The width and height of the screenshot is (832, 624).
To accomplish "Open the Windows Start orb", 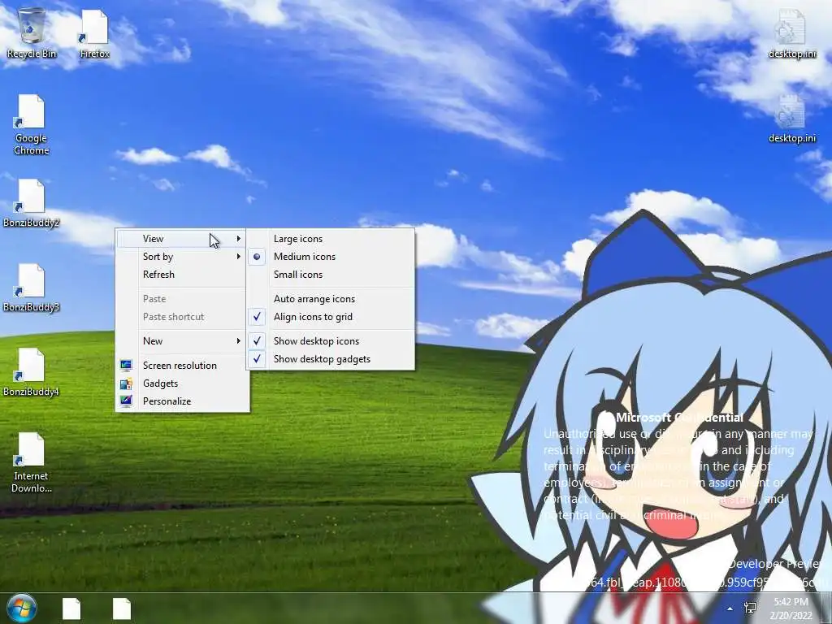I will (x=21, y=608).
